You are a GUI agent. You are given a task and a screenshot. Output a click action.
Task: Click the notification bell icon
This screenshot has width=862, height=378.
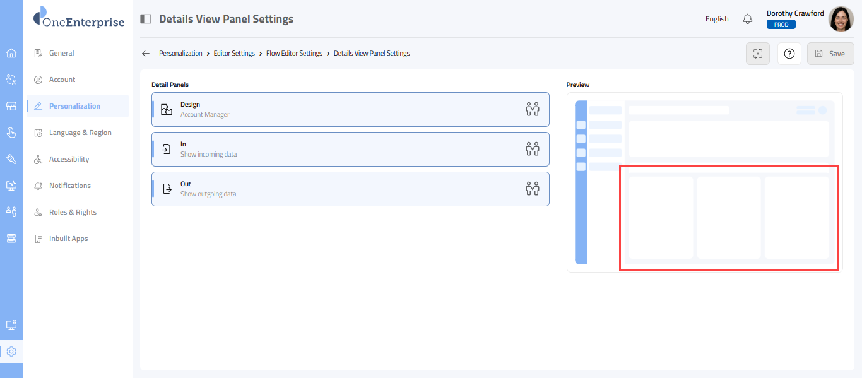[x=748, y=19]
